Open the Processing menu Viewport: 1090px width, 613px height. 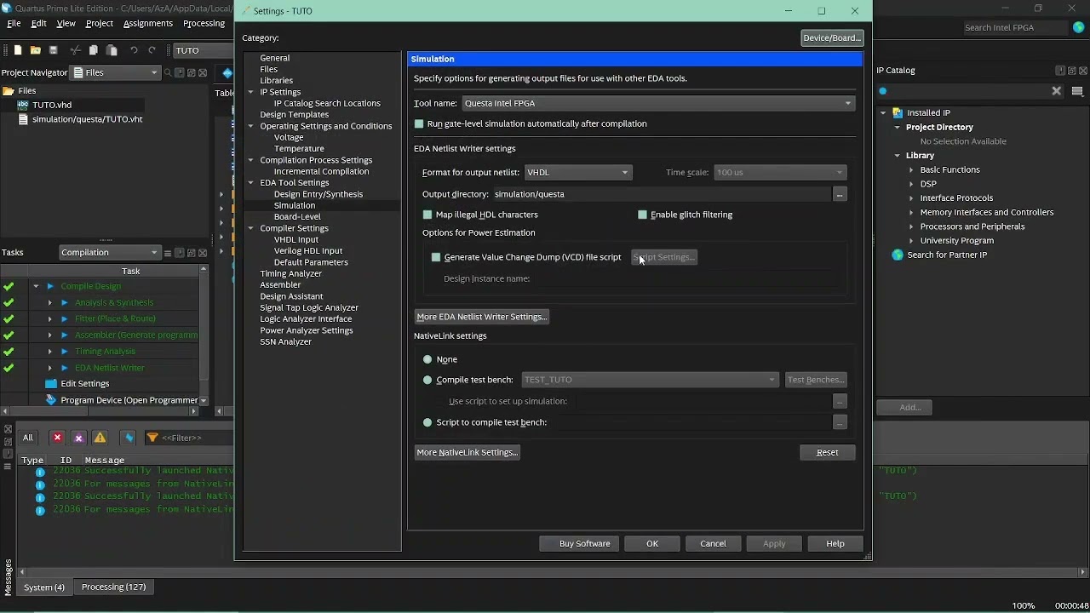(204, 23)
